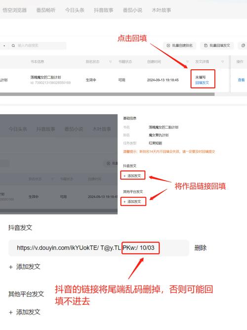This screenshot has height=330, width=247.
Task: Click the timestamp 2024-09-13 19:18:45 in top table
Action: [x=163, y=80]
